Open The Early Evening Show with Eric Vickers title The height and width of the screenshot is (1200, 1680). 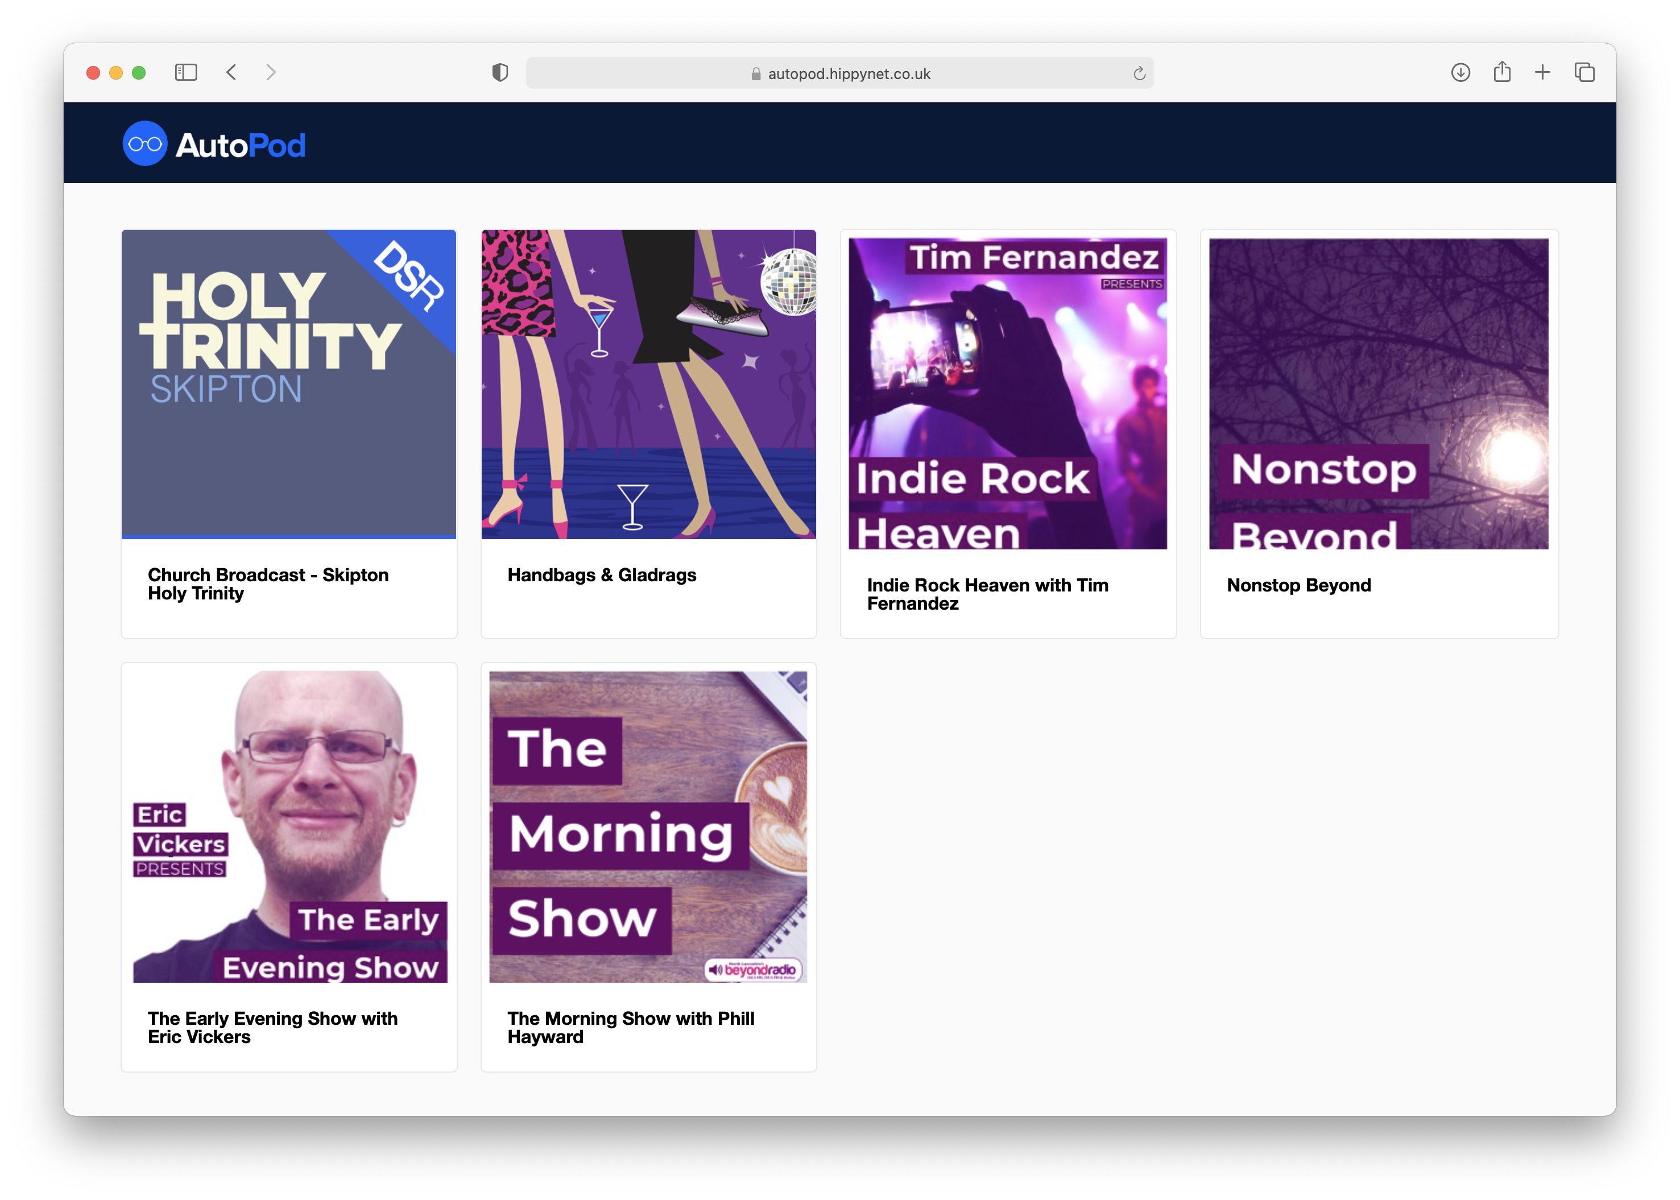coord(272,1027)
